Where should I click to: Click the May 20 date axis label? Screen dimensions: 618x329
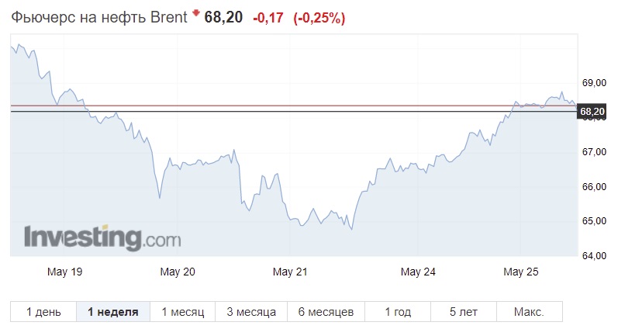point(178,272)
